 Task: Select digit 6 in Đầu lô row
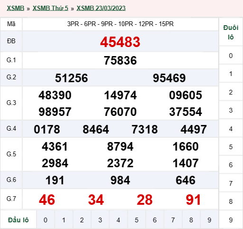pos(155,220)
